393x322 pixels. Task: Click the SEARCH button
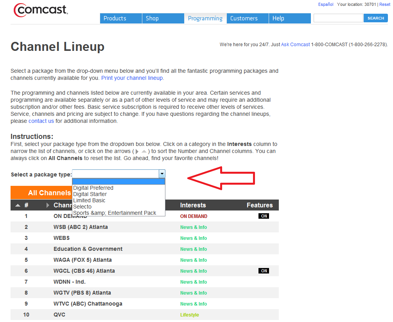(376, 18)
